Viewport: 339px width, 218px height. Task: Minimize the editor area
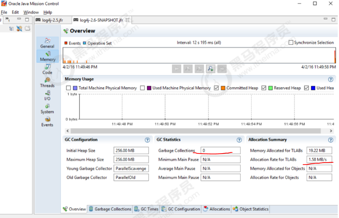[x=325, y=19]
